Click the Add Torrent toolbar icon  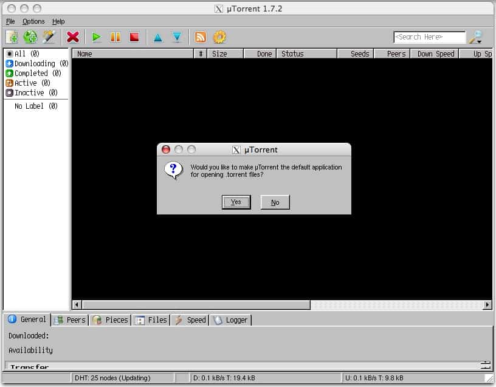pyautogui.click(x=12, y=37)
